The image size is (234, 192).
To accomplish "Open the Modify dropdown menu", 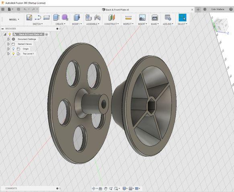I will (77, 24).
